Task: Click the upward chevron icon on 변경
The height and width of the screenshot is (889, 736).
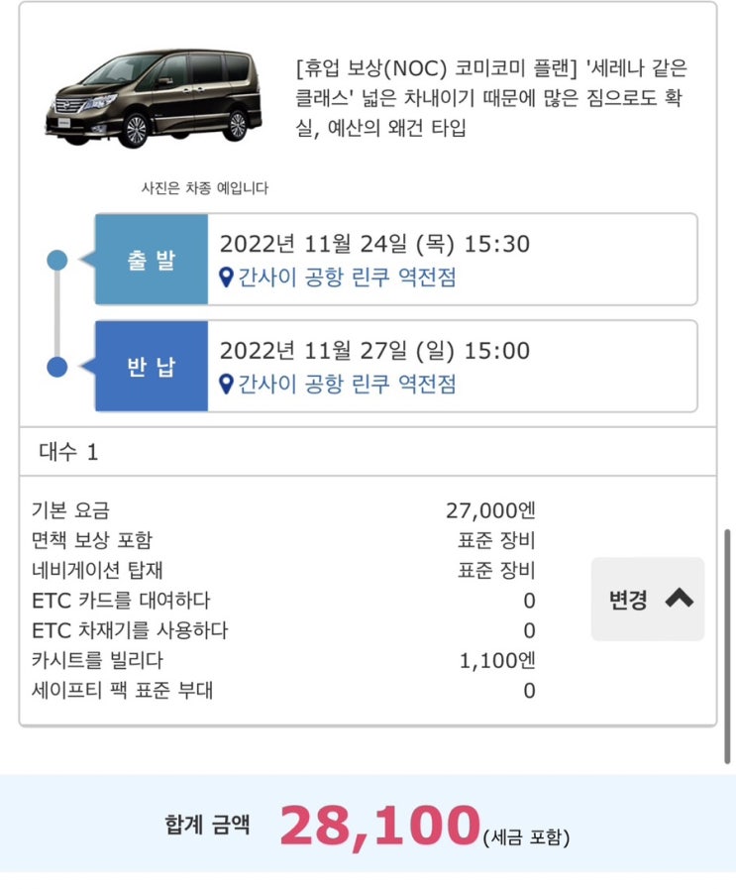Action: (x=680, y=599)
